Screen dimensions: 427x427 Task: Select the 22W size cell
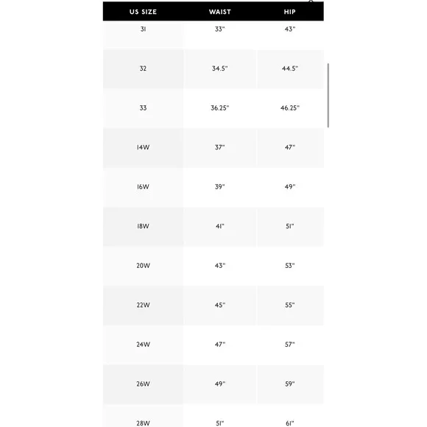pos(143,306)
